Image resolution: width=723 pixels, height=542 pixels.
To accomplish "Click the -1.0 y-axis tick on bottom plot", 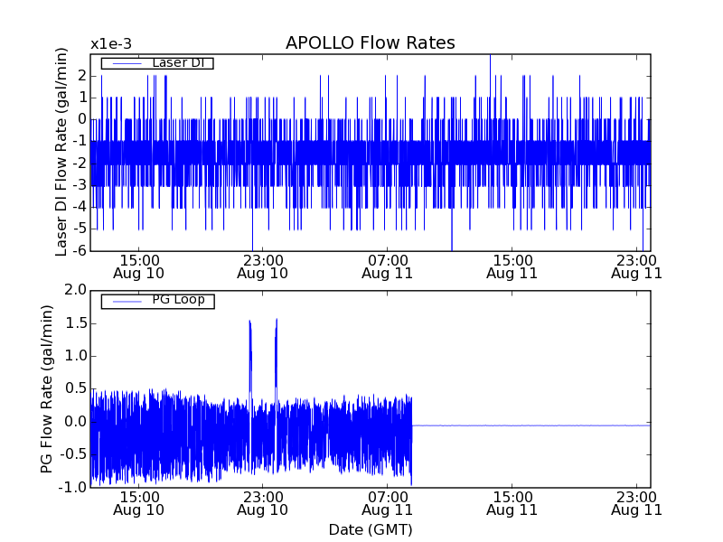I will 73,487.
